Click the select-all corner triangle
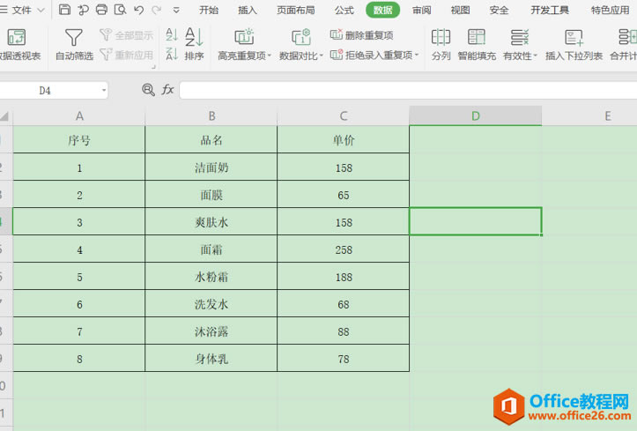The width and height of the screenshot is (637, 431). pyautogui.click(x=5, y=116)
